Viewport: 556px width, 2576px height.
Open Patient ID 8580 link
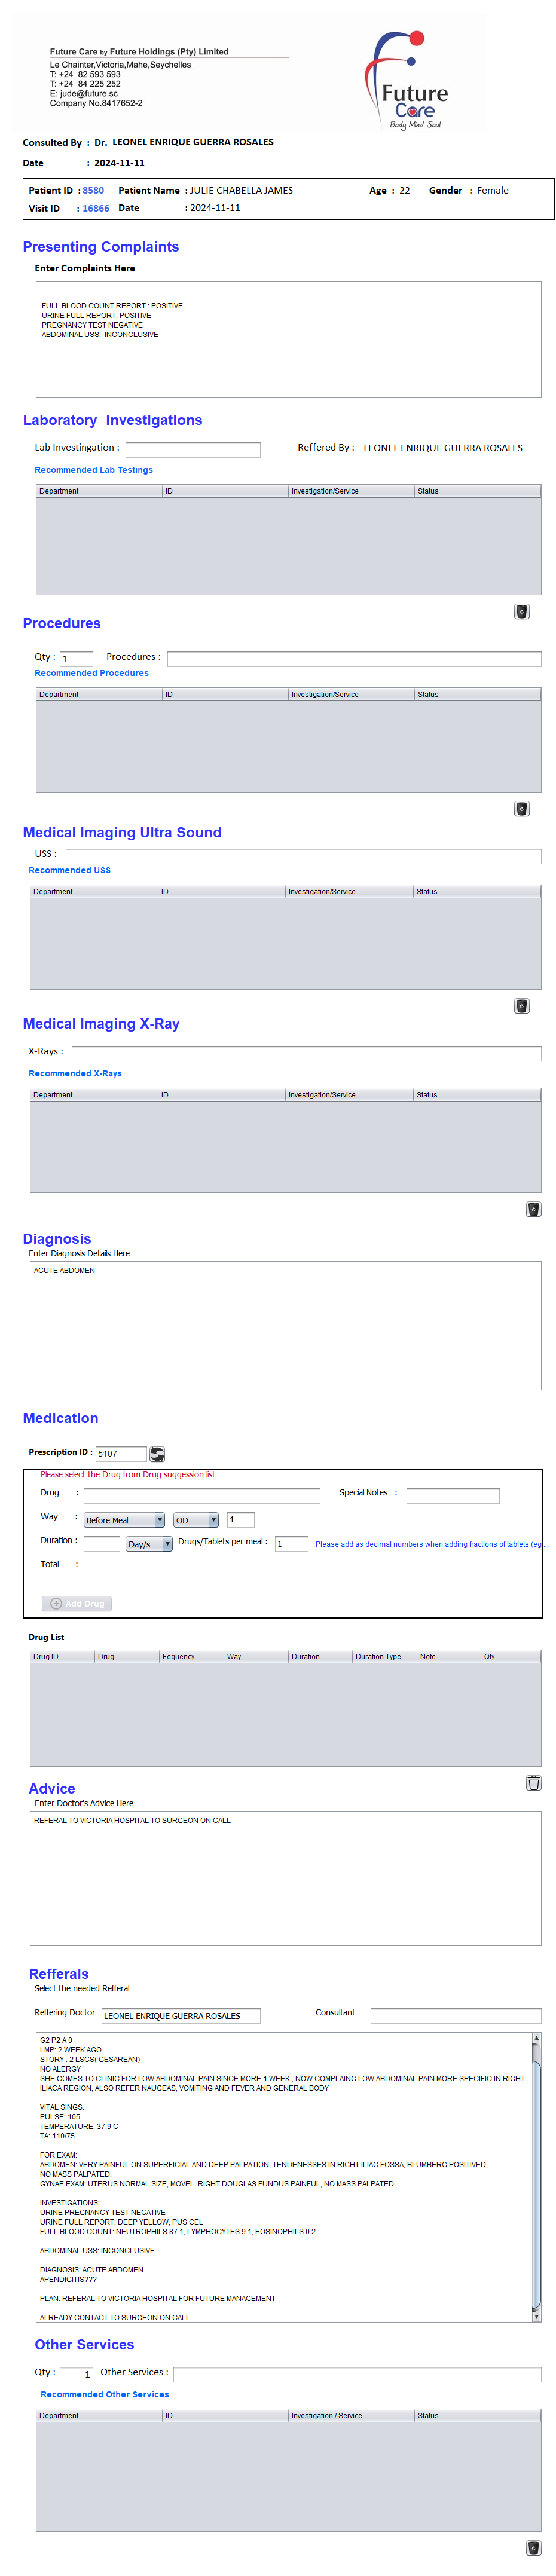point(93,190)
